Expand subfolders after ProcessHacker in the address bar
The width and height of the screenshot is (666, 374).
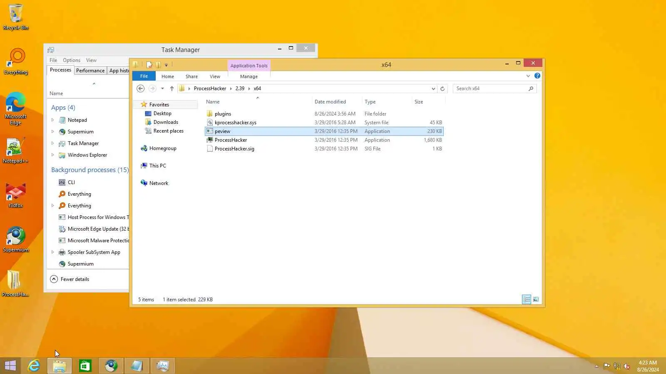[231, 89]
